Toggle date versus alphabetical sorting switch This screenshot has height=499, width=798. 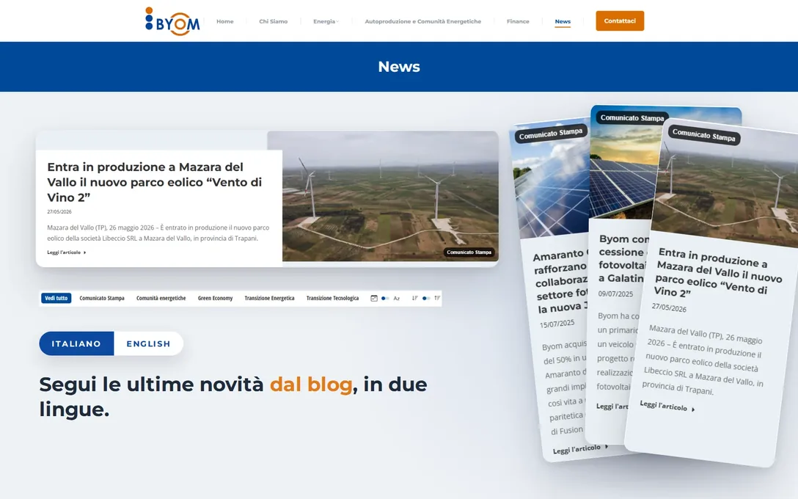tap(385, 298)
